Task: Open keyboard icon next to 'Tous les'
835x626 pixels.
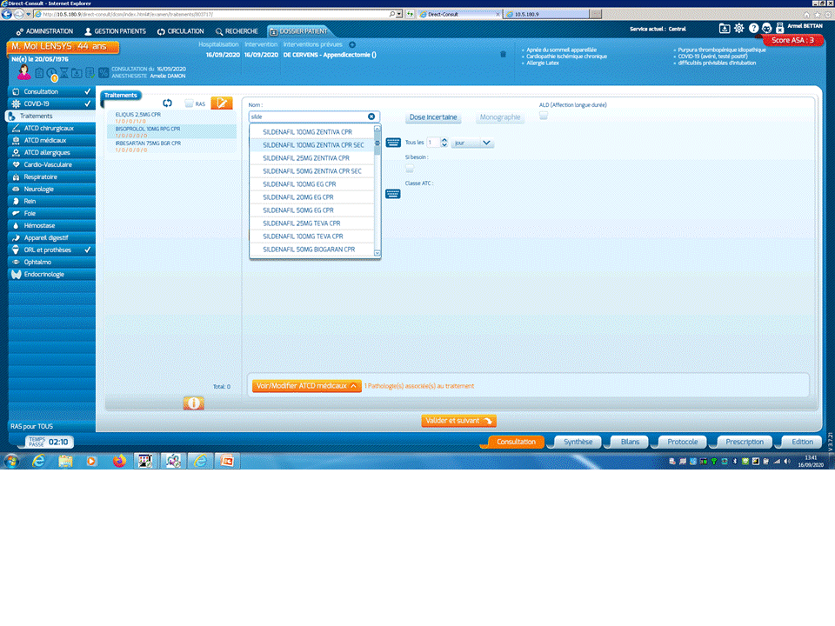Action: [393, 143]
